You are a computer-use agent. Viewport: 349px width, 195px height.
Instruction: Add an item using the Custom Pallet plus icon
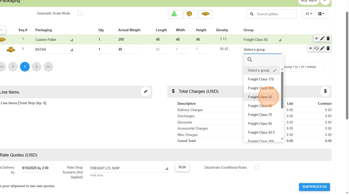tap(316, 38)
